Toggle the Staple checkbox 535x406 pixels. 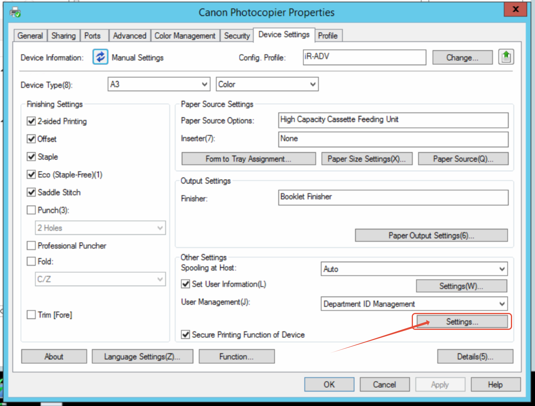pyautogui.click(x=31, y=157)
